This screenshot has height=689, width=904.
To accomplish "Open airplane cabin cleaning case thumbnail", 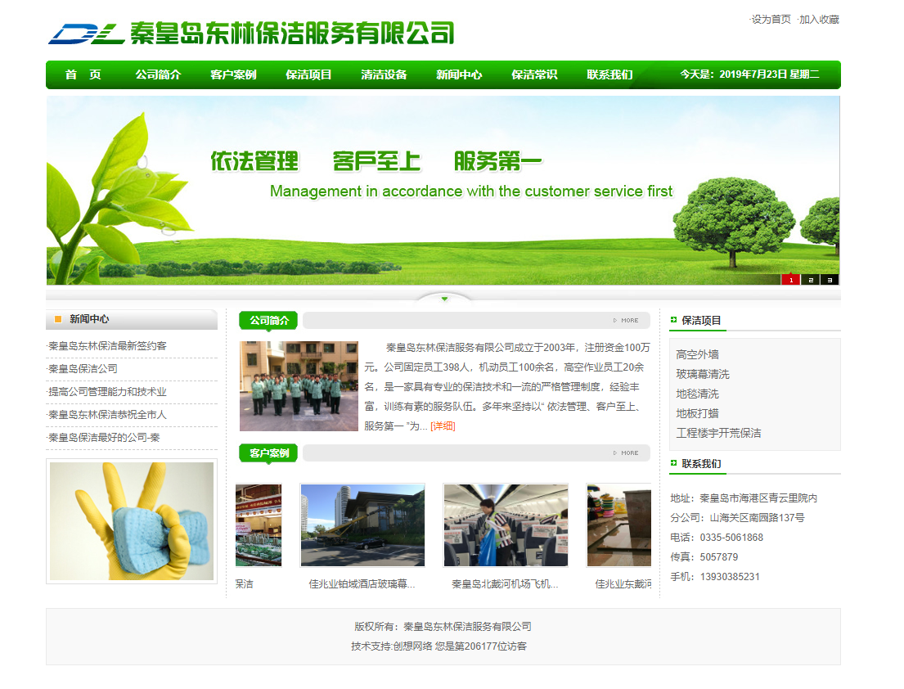I will pyautogui.click(x=506, y=525).
